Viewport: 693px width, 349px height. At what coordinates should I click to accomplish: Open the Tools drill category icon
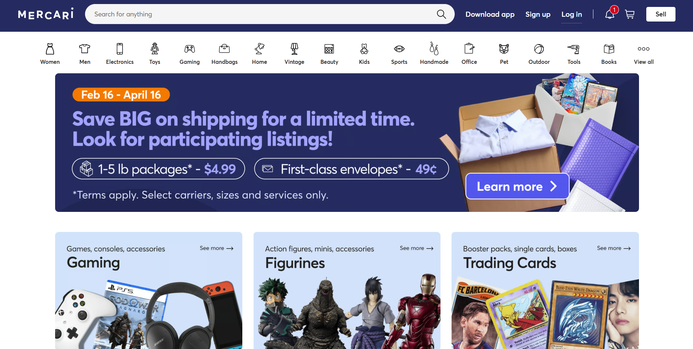click(x=574, y=49)
